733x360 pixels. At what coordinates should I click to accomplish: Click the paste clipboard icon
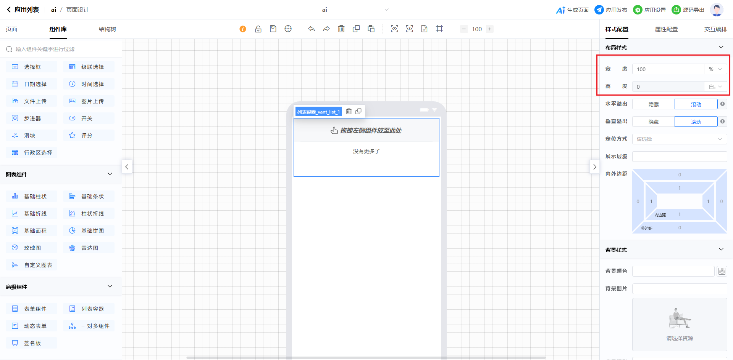tap(371, 29)
